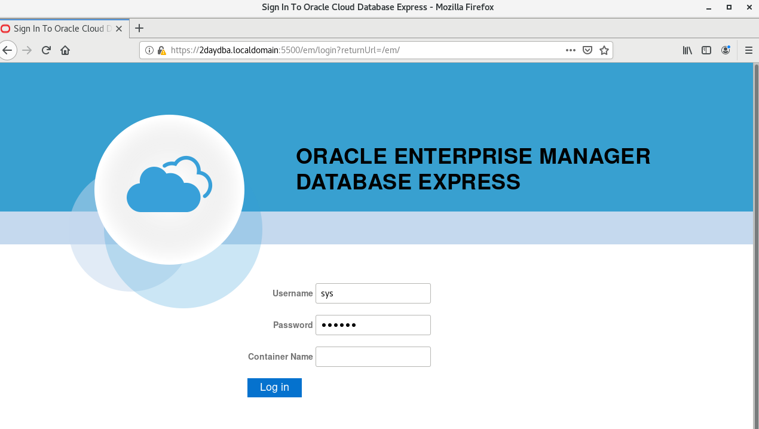Click the Oracle Enterprise Manager heading text

pos(473,168)
